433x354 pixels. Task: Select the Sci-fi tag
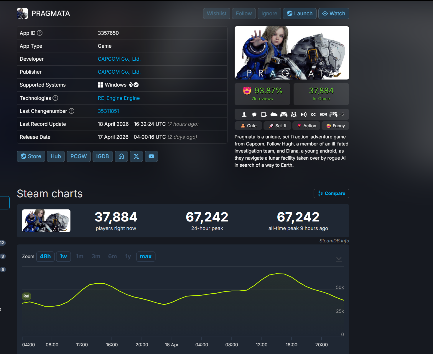277,126
